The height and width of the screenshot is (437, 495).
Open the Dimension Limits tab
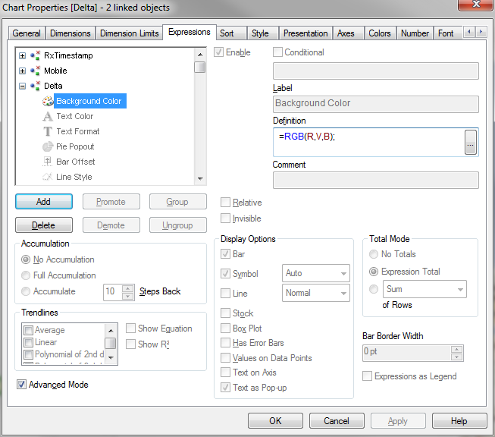click(129, 33)
